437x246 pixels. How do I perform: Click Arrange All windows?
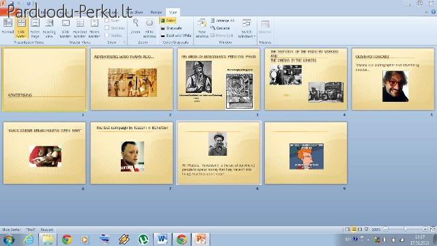(223, 20)
